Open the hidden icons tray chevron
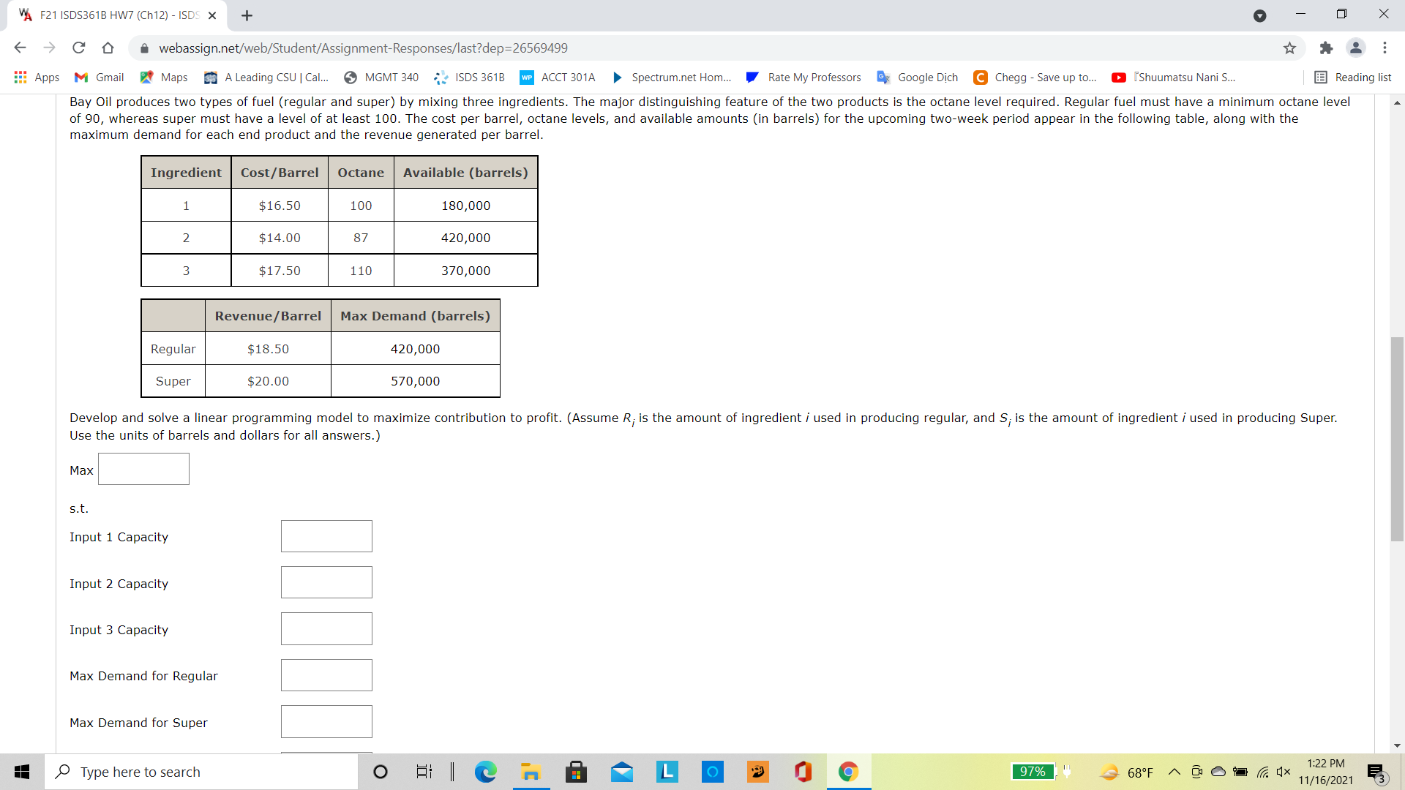 pyautogui.click(x=1174, y=772)
